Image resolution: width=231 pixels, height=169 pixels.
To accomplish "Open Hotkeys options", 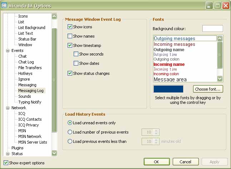I will (25, 73).
